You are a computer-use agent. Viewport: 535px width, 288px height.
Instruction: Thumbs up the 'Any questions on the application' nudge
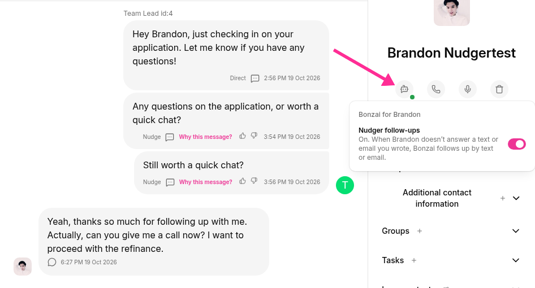coord(243,136)
